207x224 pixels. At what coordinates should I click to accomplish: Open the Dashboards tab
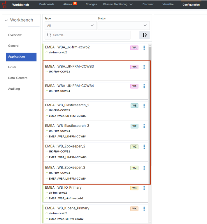(x=47, y=4)
